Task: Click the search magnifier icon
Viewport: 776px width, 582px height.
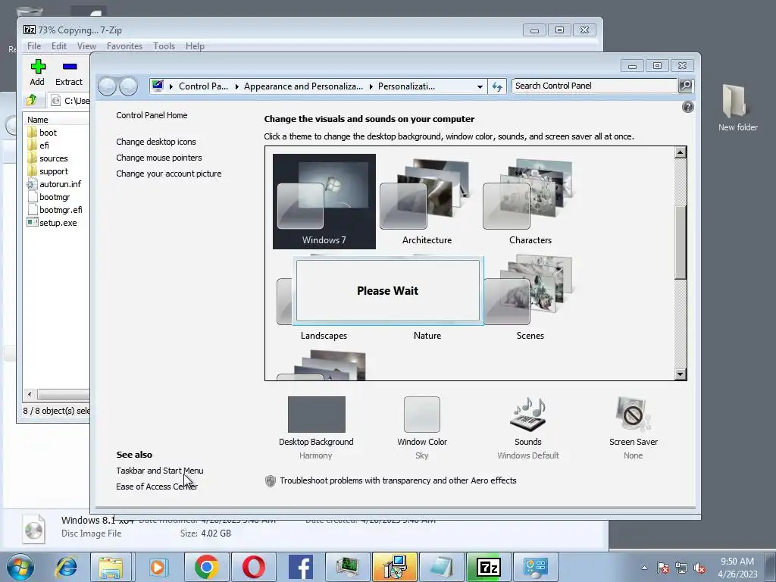Action: [x=685, y=86]
